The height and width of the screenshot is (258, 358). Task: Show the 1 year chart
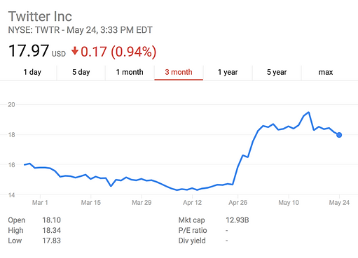pyautogui.click(x=228, y=72)
